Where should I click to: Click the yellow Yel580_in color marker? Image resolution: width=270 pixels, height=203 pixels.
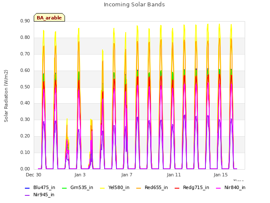click(x=102, y=188)
